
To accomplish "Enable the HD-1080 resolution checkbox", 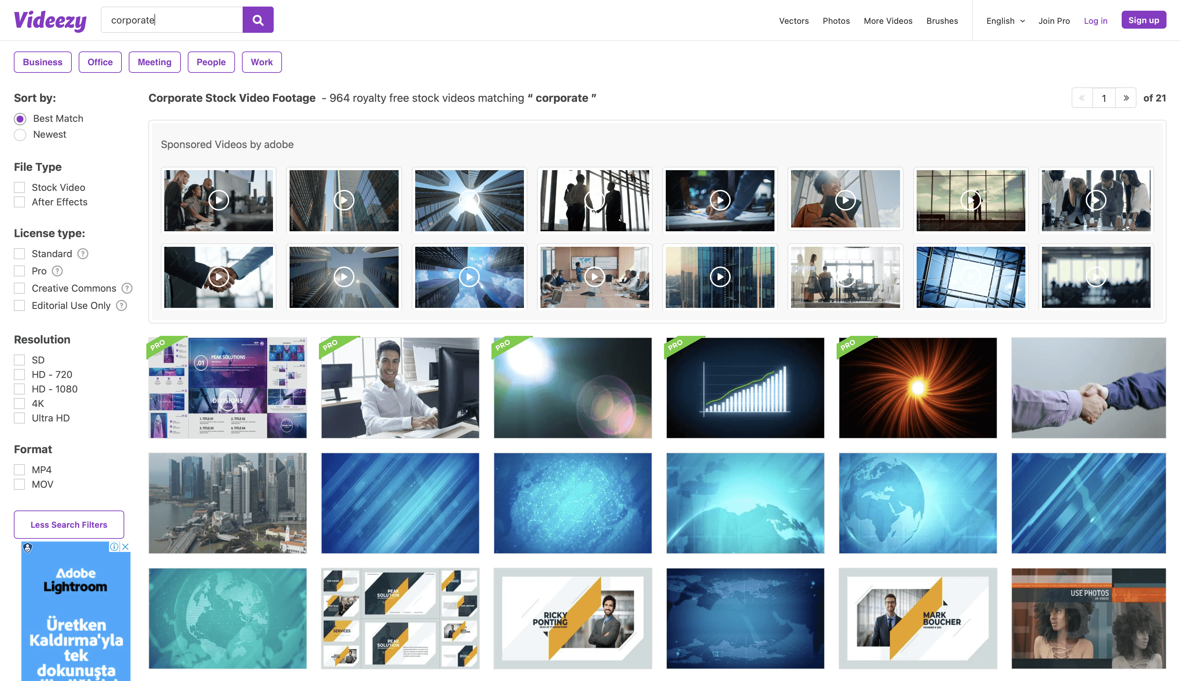I will (x=19, y=389).
